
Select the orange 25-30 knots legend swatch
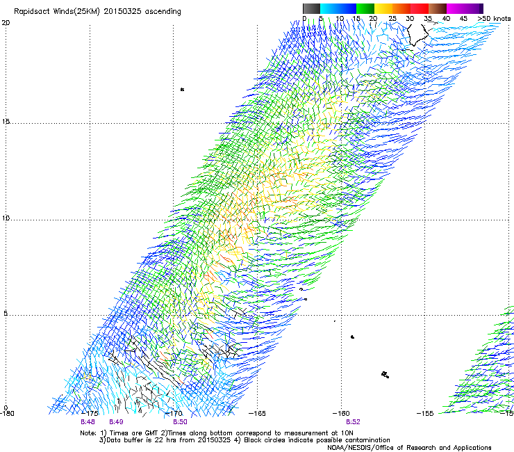[401, 8]
